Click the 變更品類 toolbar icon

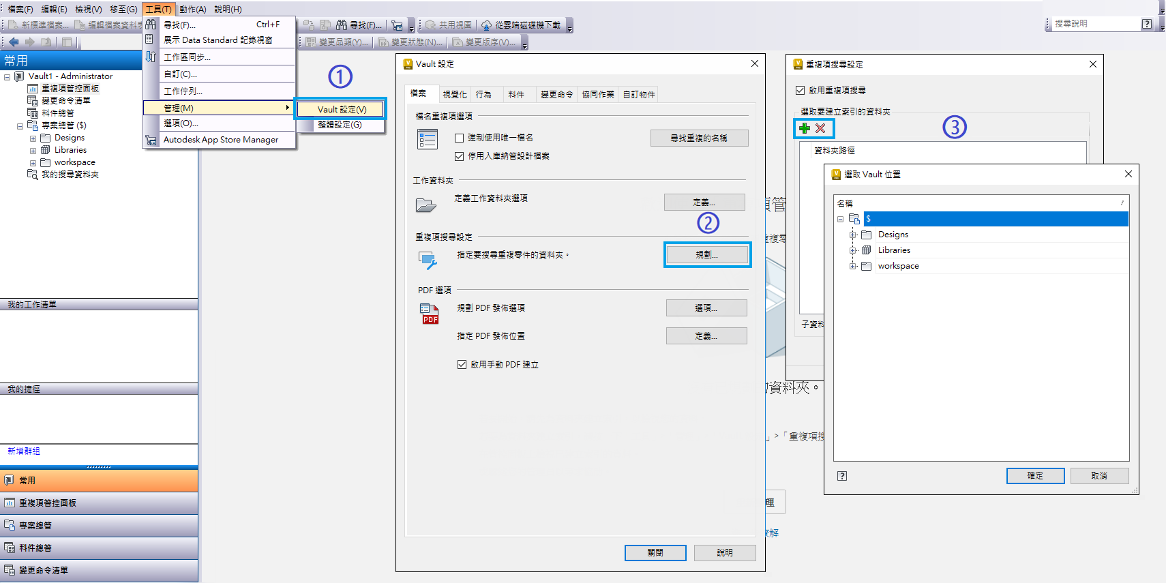[x=311, y=42]
